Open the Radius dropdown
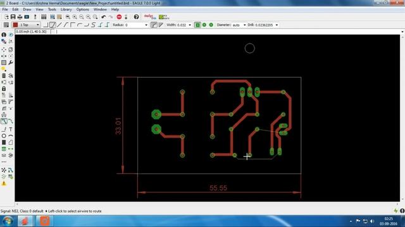 146,25
